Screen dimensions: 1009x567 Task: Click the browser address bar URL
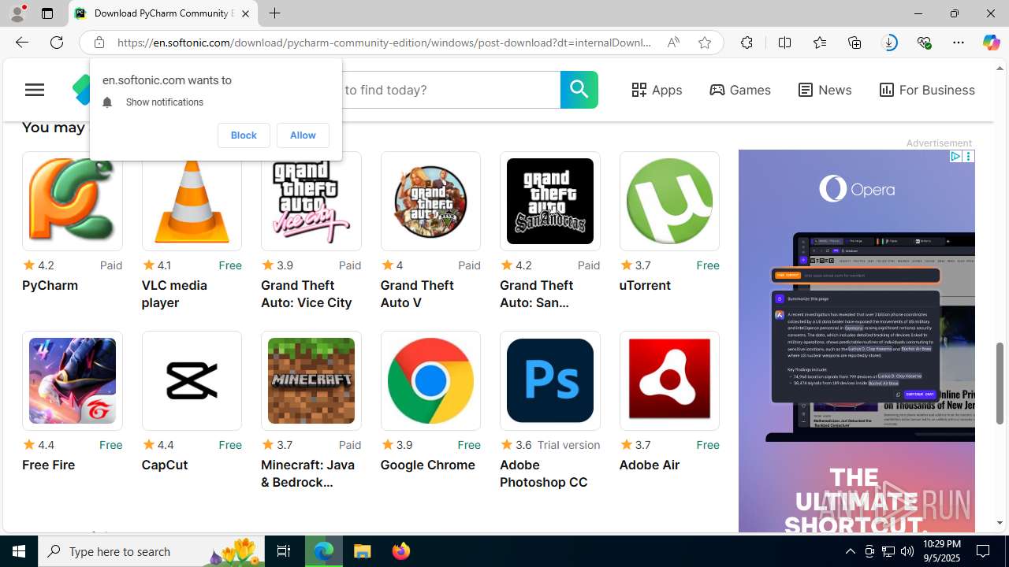point(384,43)
